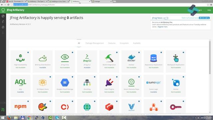Open the Bintray Distribution card
213x120 pixels.
[43, 61]
